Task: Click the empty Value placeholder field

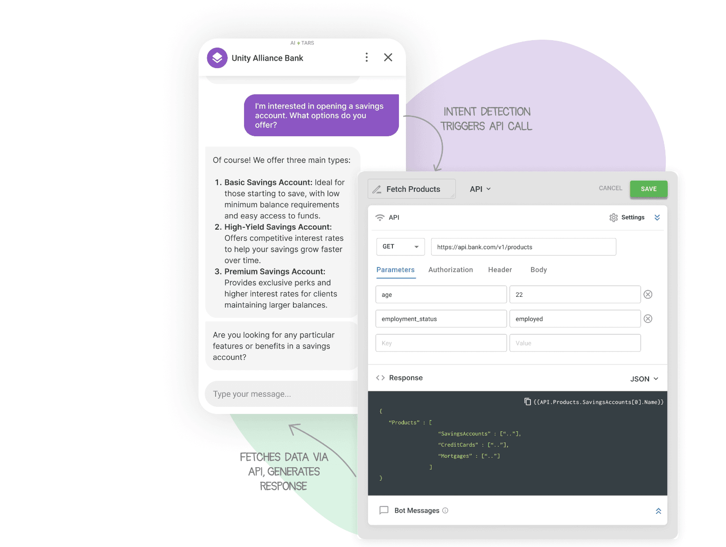Action: click(575, 343)
